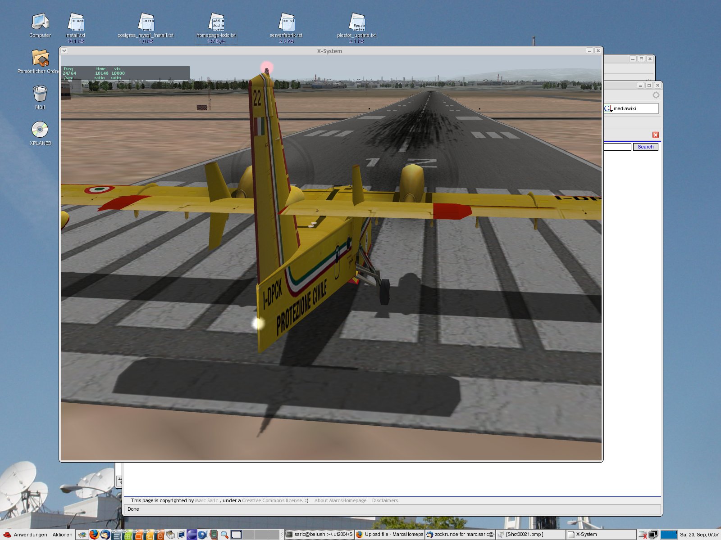Click the file-cabinet archive icon in the panel
The height and width of the screenshot is (540, 721).
click(x=171, y=535)
